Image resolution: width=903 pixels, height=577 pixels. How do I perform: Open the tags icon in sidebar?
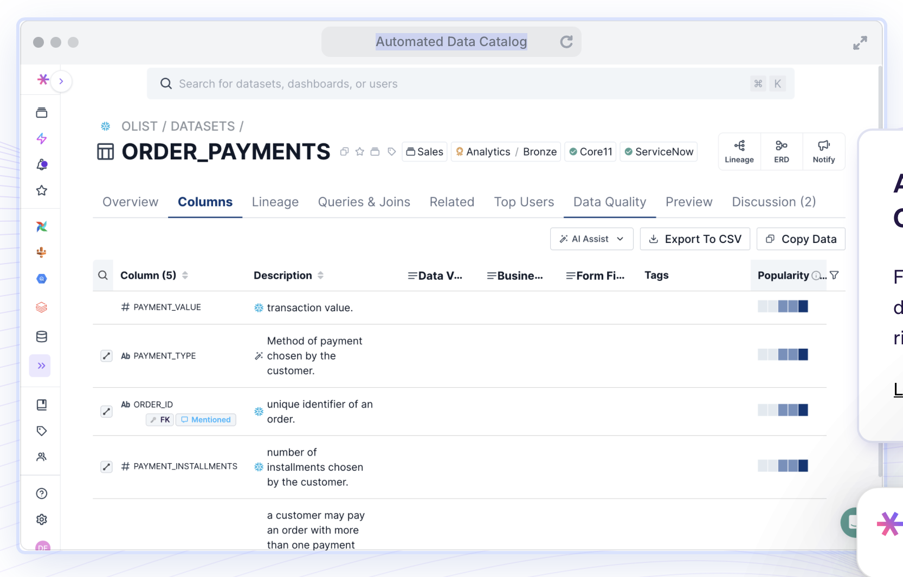(42, 431)
